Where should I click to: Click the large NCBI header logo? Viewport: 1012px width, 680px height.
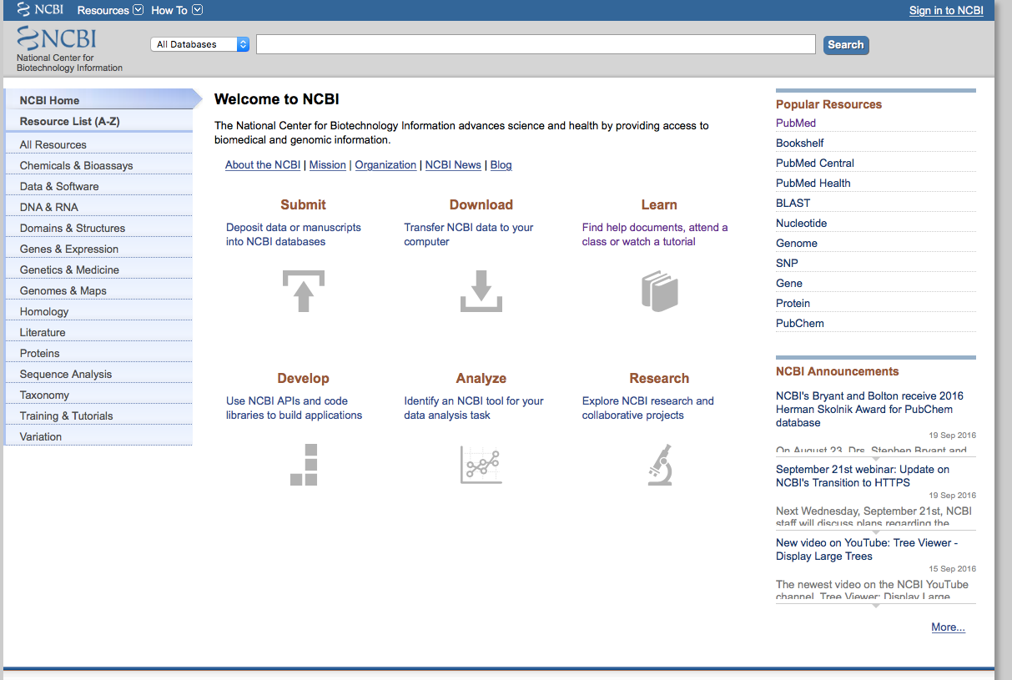[57, 38]
